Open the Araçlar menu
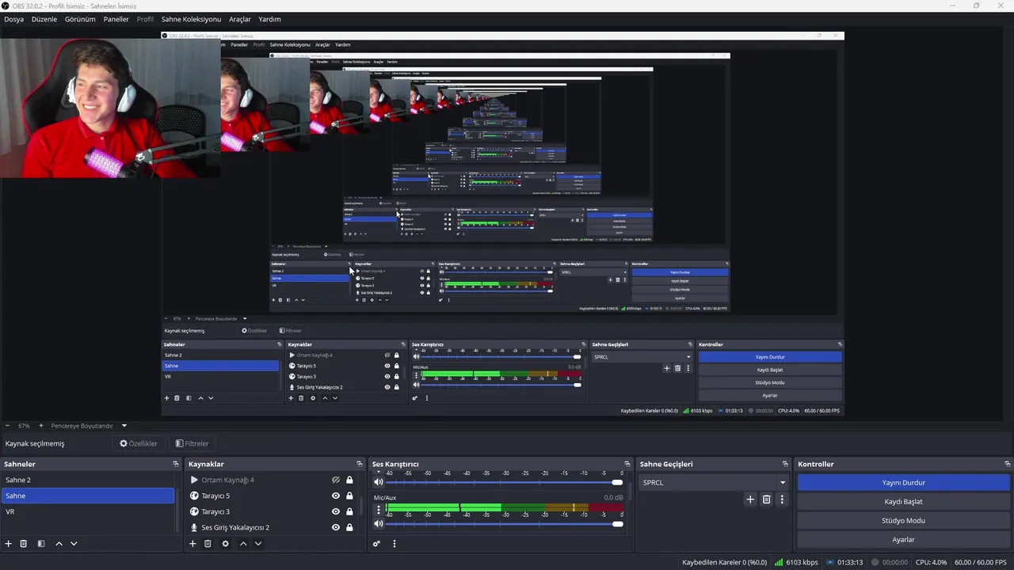 tap(240, 19)
